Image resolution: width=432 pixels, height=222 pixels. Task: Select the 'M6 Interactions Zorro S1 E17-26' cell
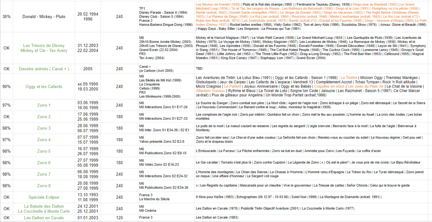[166, 105]
